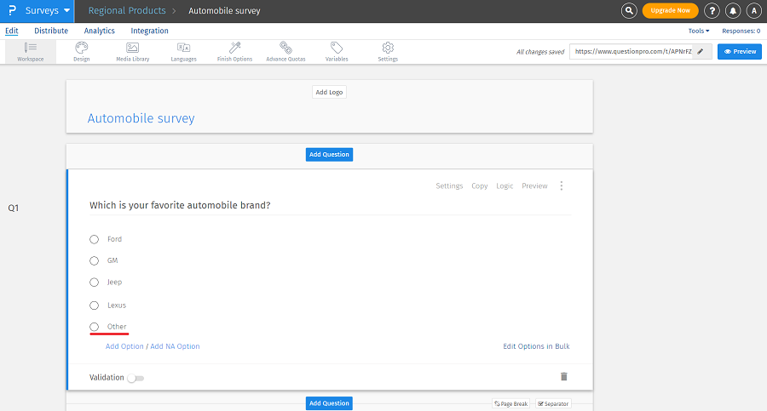767x411 pixels.
Task: Open Advance Quotas tool
Action: [285, 51]
